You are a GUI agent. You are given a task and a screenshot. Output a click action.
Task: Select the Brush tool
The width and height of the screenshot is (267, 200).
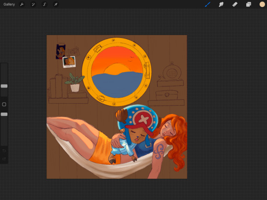click(208, 4)
